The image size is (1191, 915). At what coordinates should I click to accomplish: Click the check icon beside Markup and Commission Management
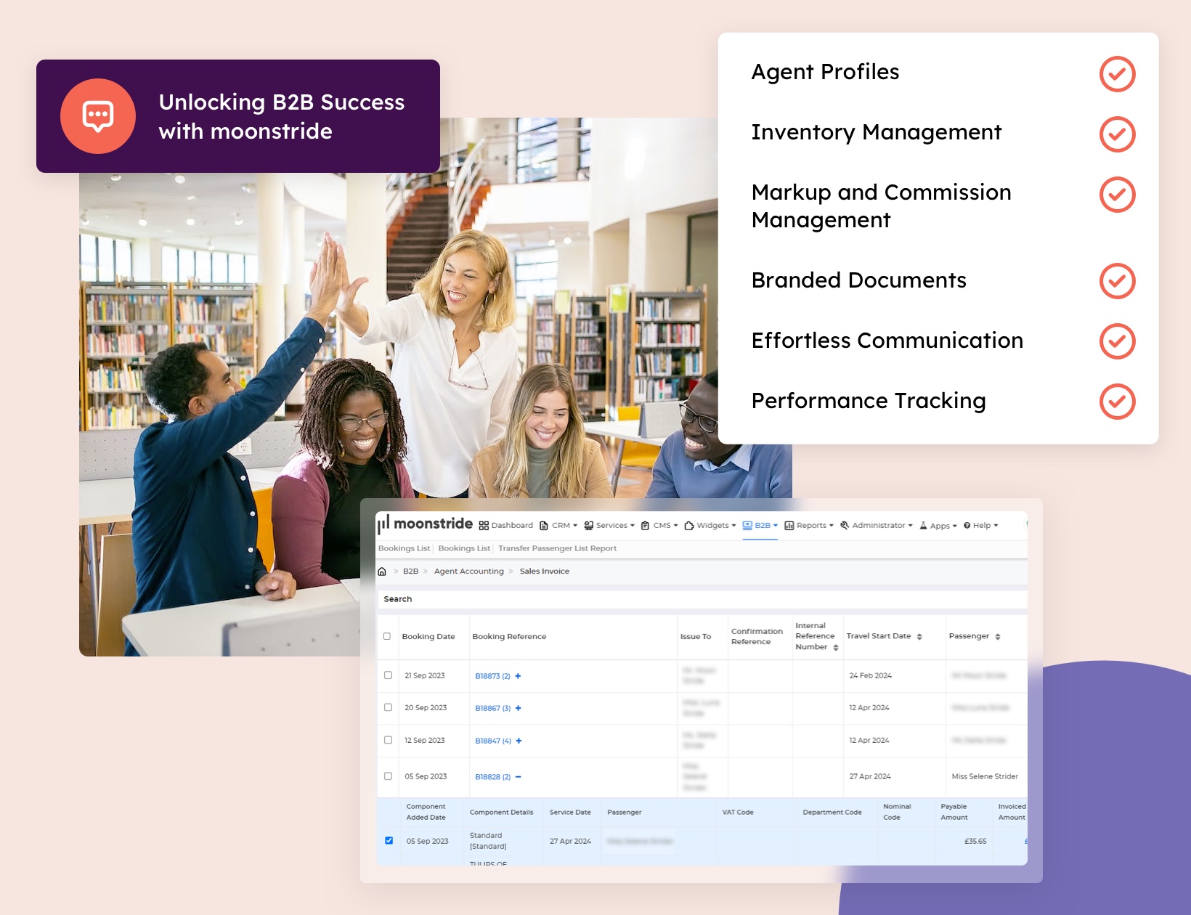click(1117, 195)
